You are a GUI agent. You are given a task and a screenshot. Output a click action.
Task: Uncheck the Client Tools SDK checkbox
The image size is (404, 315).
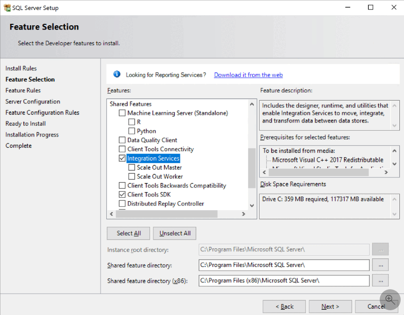pyautogui.click(x=122, y=194)
